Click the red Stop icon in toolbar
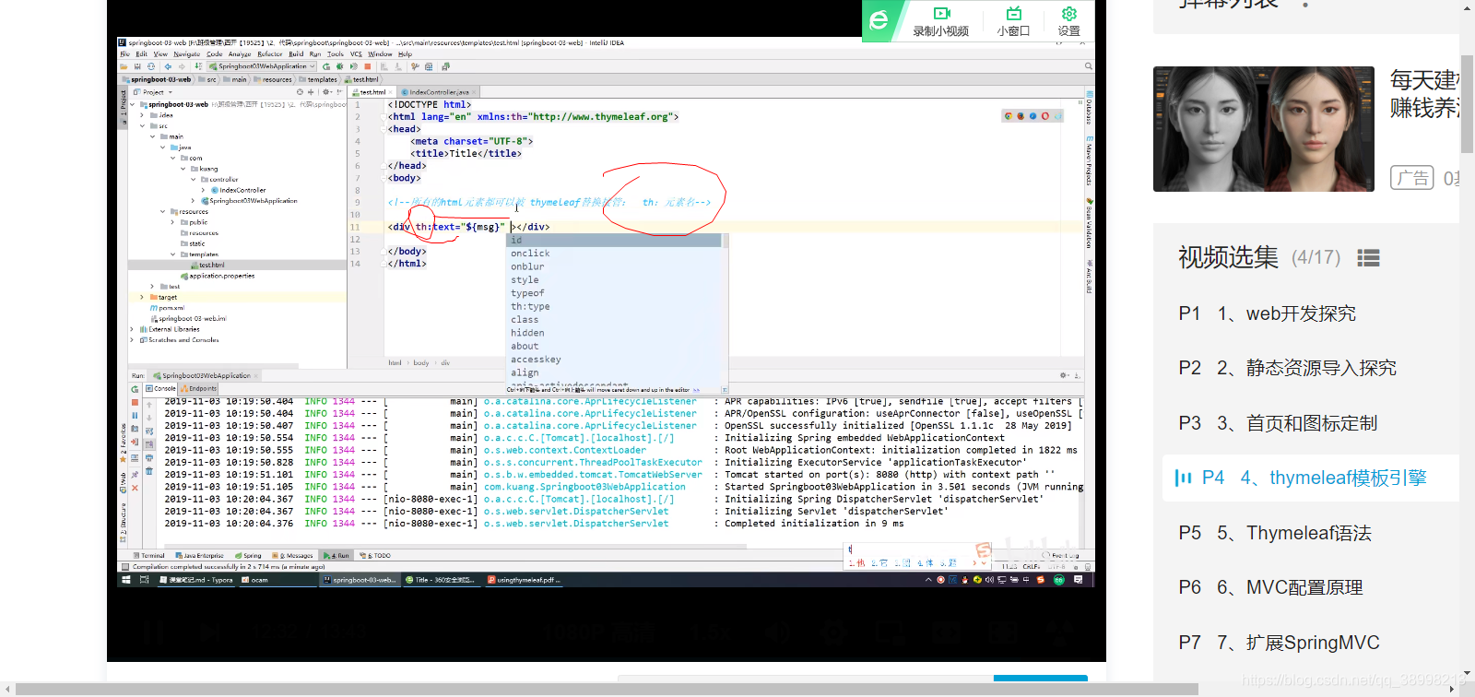This screenshot has height=697, width=1475. [x=368, y=66]
